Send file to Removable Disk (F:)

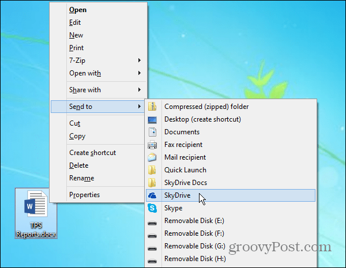coord(231,233)
